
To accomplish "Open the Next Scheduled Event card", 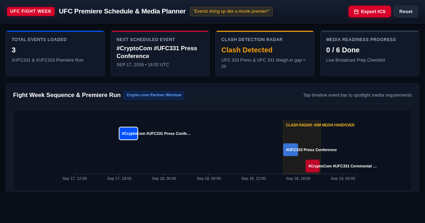I will pos(160,53).
